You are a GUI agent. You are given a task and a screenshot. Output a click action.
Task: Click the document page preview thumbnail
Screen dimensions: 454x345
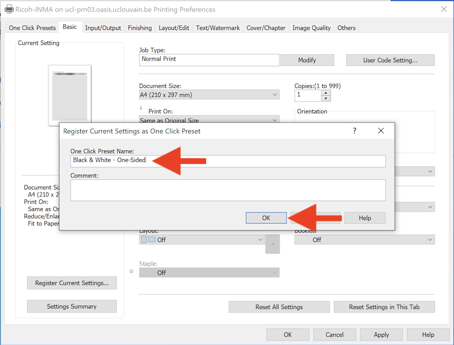click(70, 94)
